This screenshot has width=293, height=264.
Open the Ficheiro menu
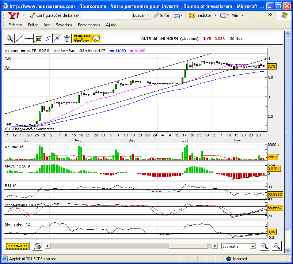pyautogui.click(x=15, y=25)
